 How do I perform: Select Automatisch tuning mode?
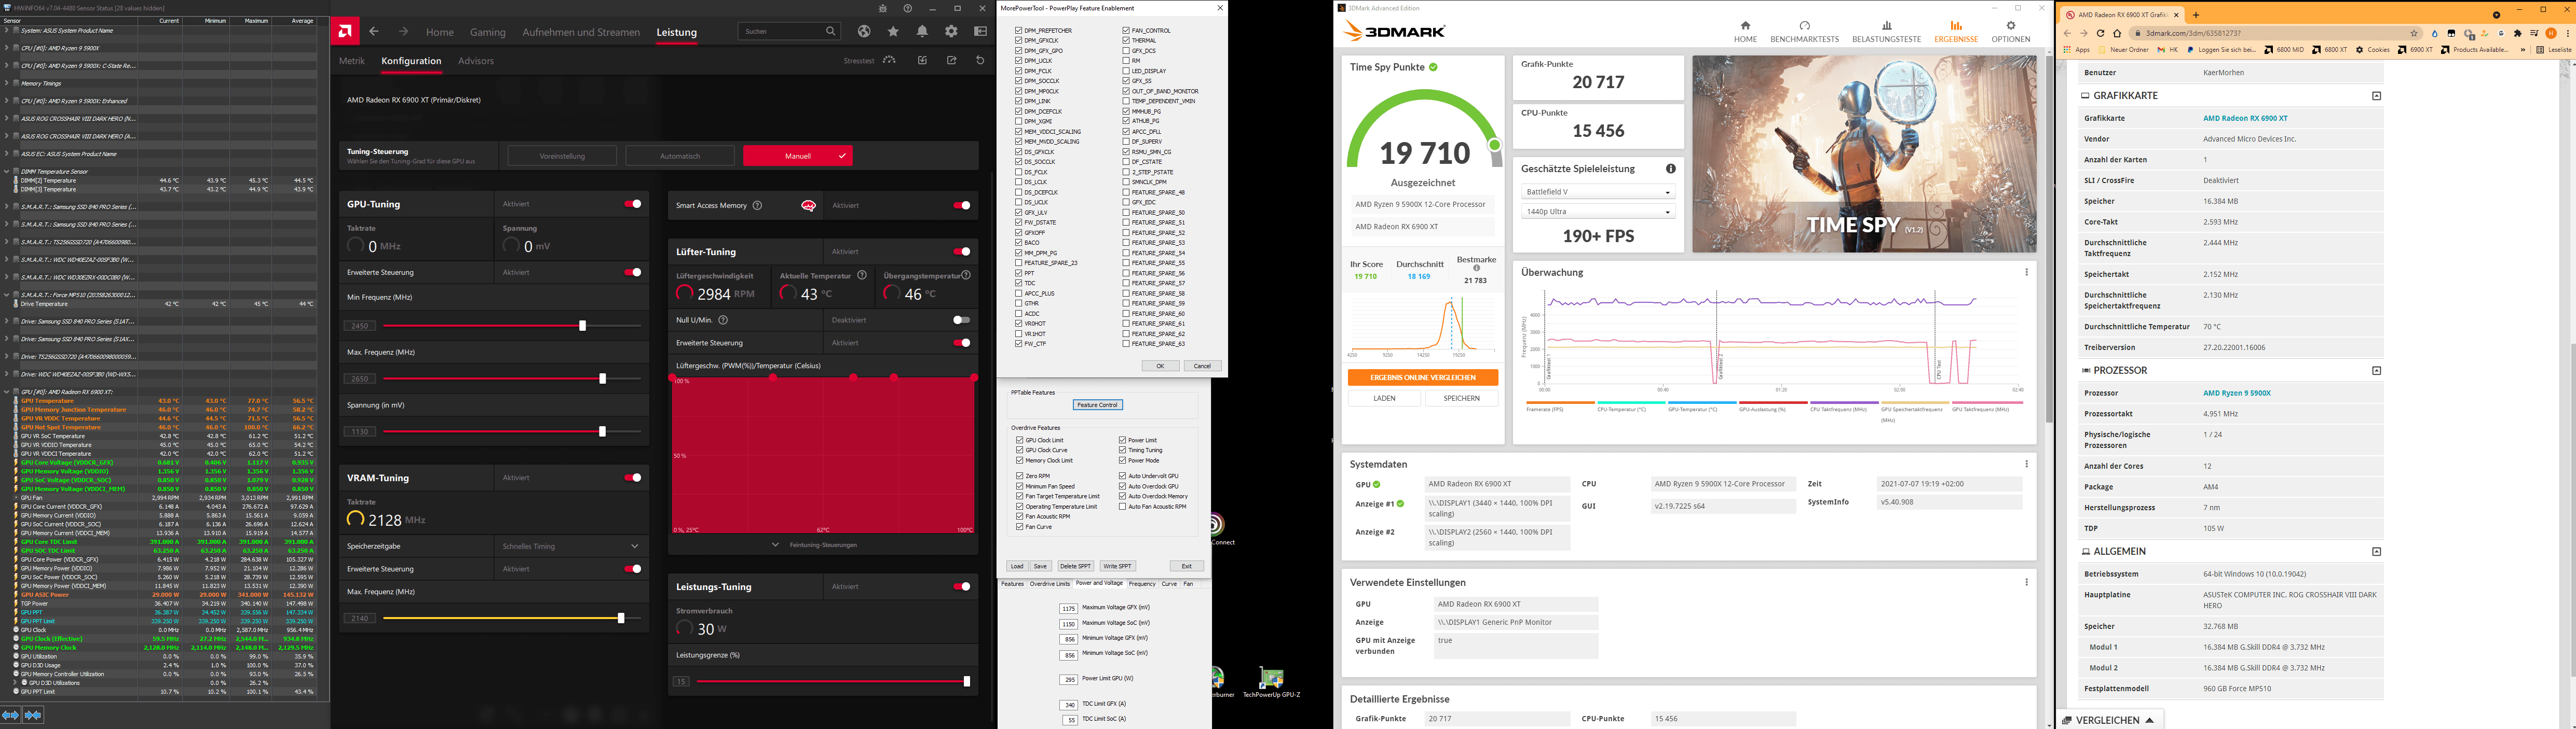680,156
